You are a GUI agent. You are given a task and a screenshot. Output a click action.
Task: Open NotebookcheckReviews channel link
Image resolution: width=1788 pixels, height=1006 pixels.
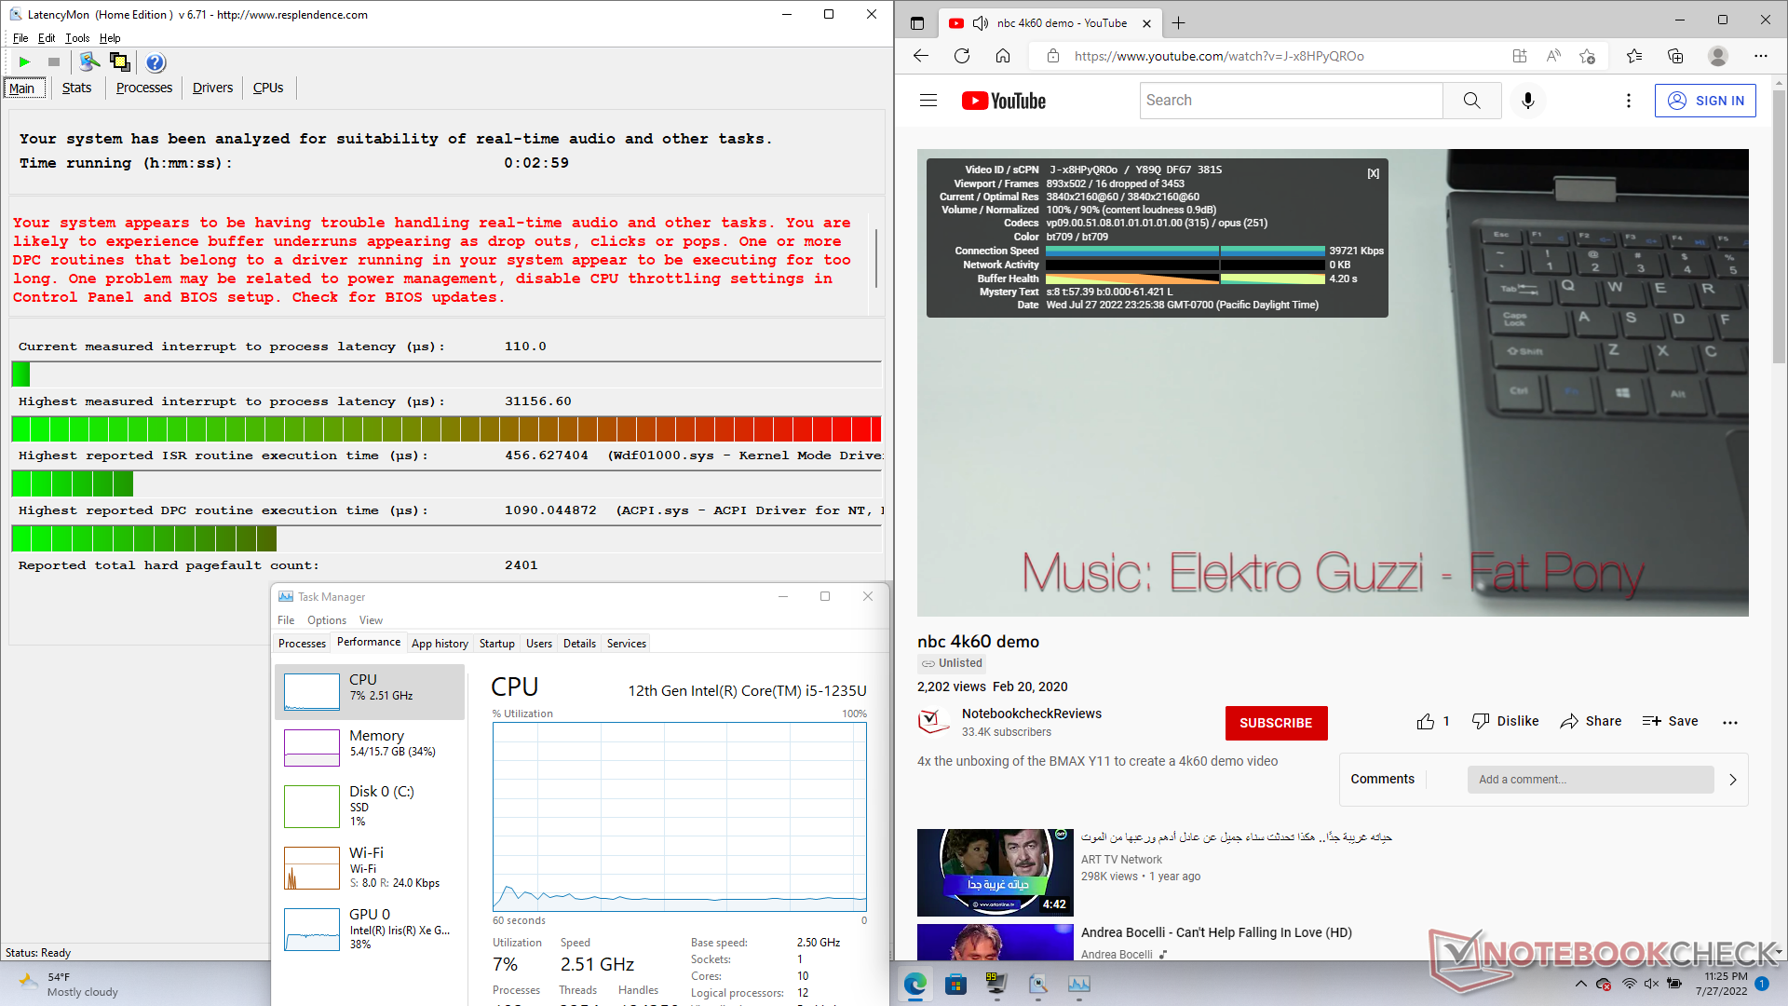click(1031, 714)
